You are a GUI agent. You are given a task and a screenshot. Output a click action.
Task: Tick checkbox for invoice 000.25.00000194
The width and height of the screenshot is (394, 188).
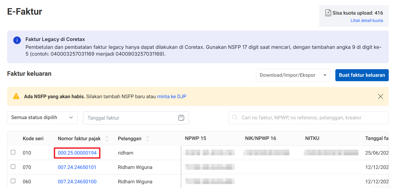13,152
